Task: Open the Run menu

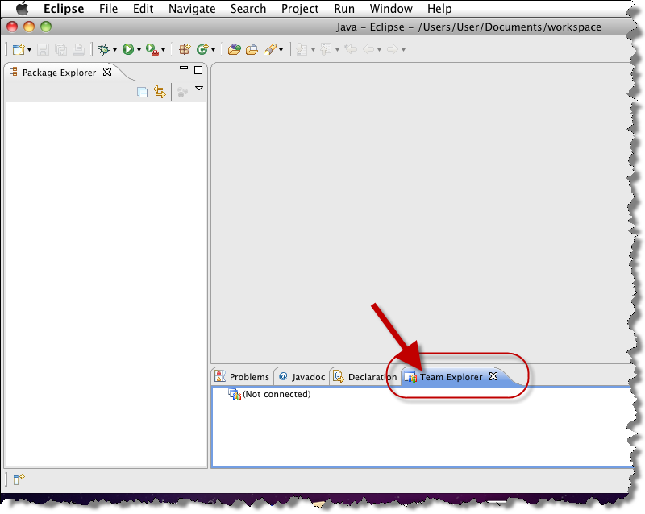Action: click(344, 9)
